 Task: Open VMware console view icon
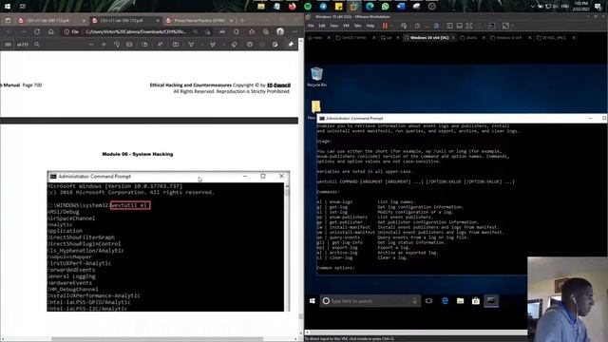coord(492,26)
